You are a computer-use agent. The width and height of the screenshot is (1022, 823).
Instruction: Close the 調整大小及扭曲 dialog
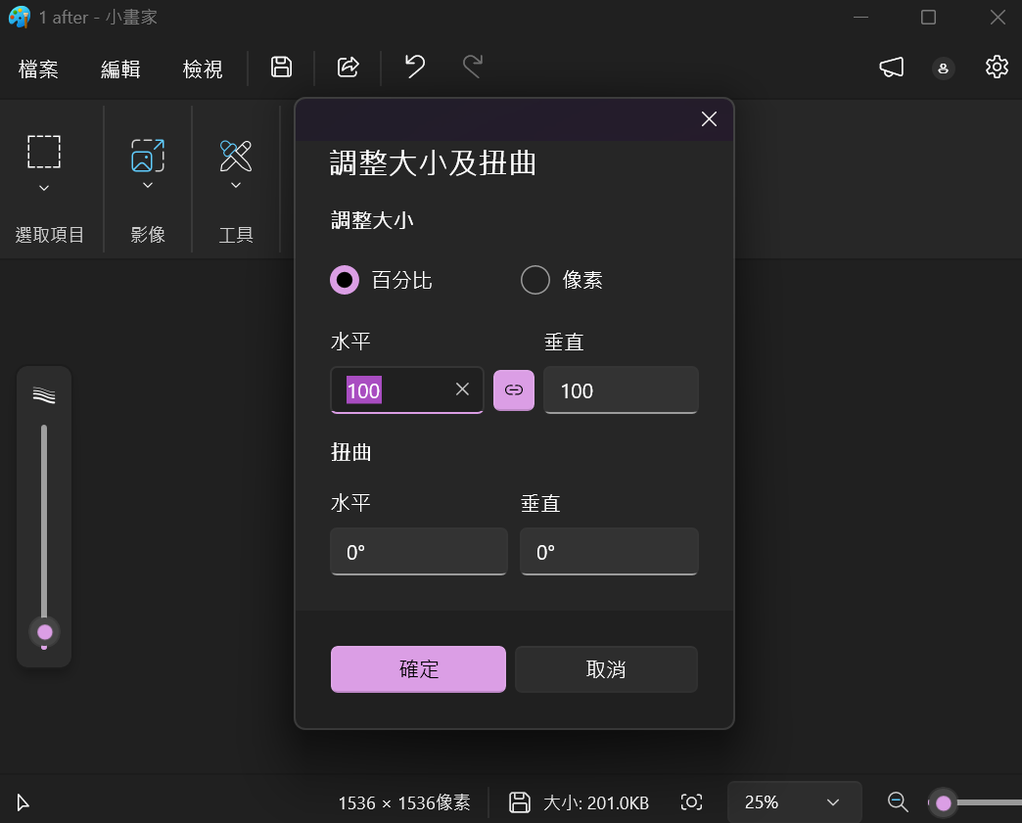709,118
